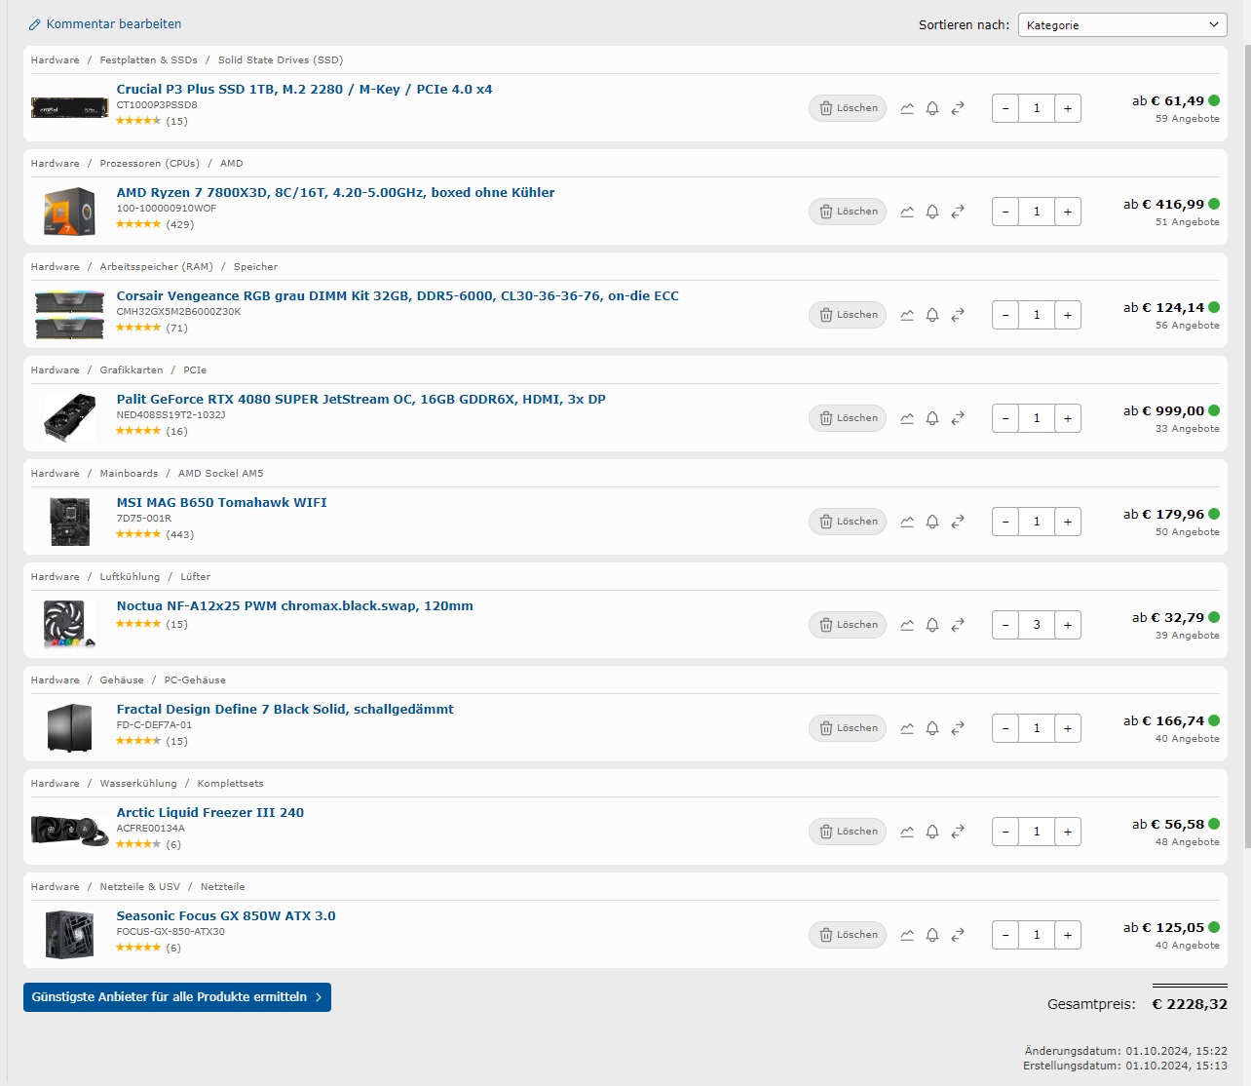The height and width of the screenshot is (1086, 1251).
Task: Click Grafikkarten breadcrumb
Action: (132, 370)
